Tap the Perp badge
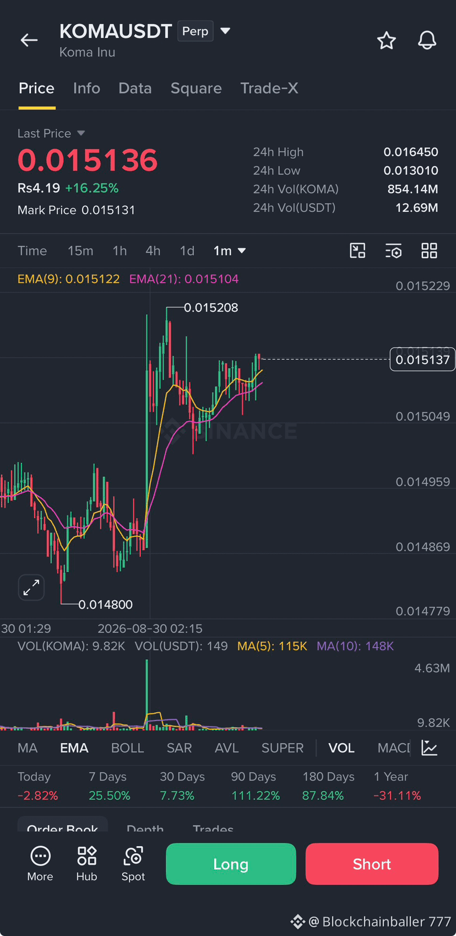The height and width of the screenshot is (936, 456). pyautogui.click(x=196, y=31)
